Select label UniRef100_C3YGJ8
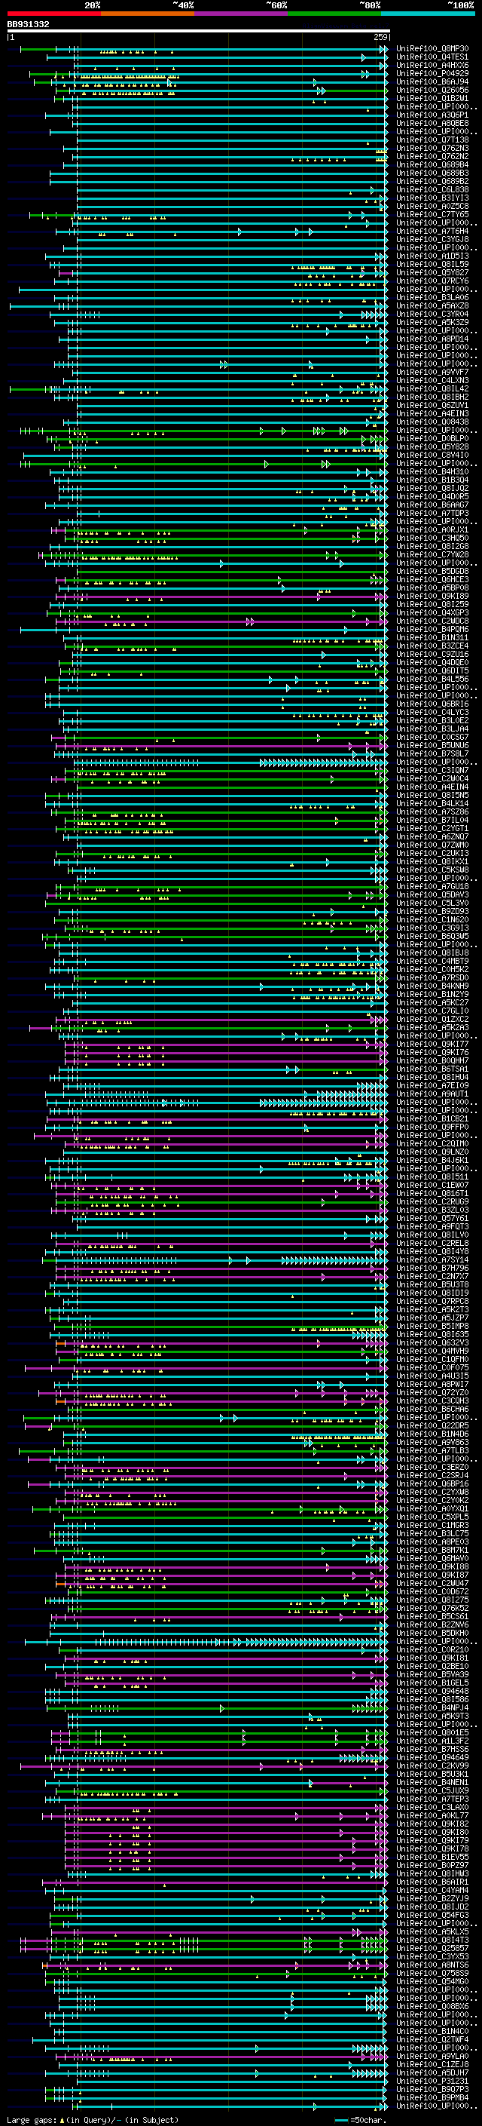The width and height of the screenshot is (482, 2126). click(432, 239)
